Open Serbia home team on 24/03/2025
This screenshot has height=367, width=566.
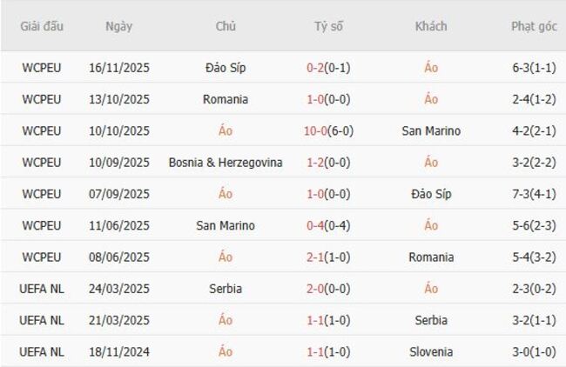pyautogui.click(x=226, y=289)
